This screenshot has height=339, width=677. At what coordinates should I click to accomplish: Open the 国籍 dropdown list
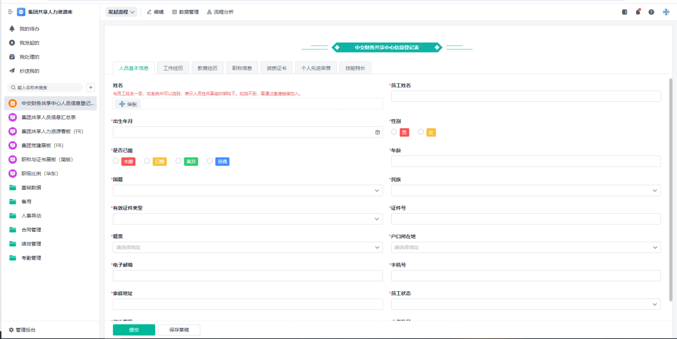(248, 190)
